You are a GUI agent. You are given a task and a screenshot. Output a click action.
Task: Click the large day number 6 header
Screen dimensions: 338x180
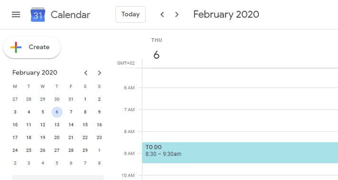click(157, 55)
